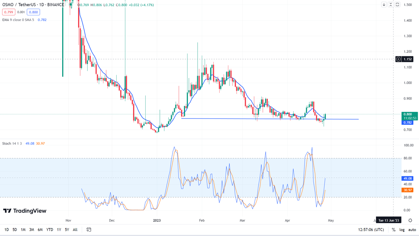Click the Dec label on time axis
419x236 pixels.
[112, 221]
